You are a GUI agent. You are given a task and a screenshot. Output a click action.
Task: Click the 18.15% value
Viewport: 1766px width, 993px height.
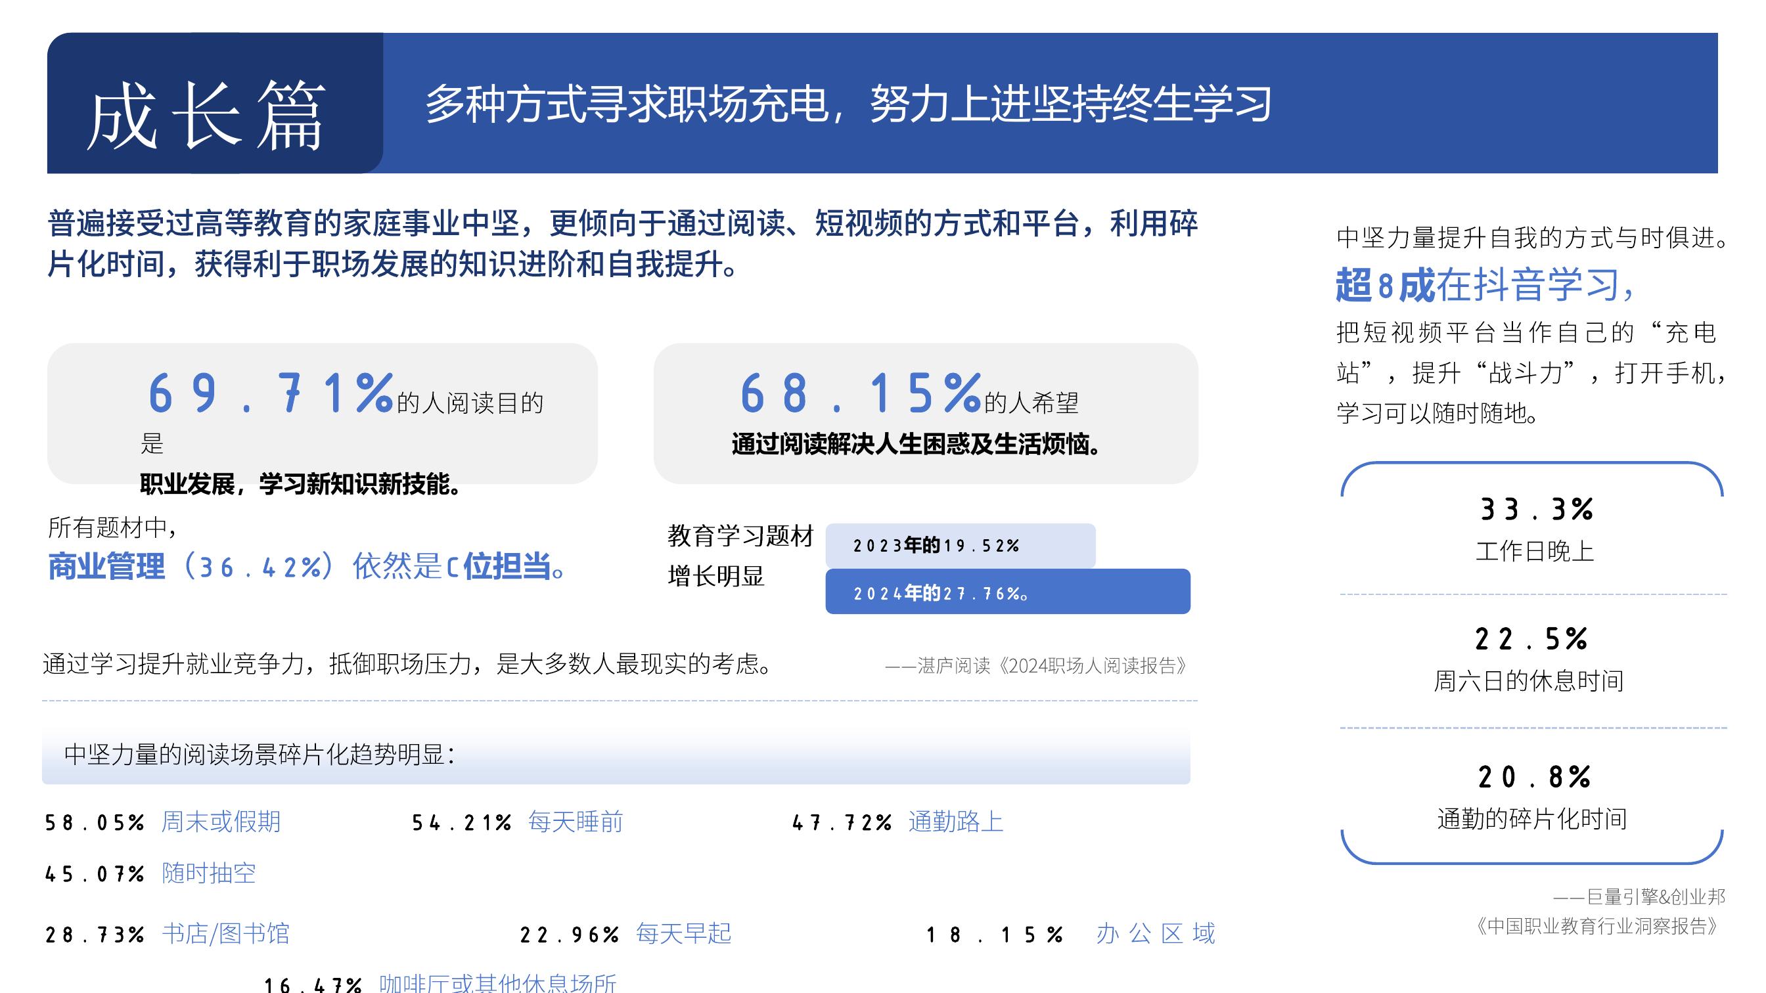995,934
